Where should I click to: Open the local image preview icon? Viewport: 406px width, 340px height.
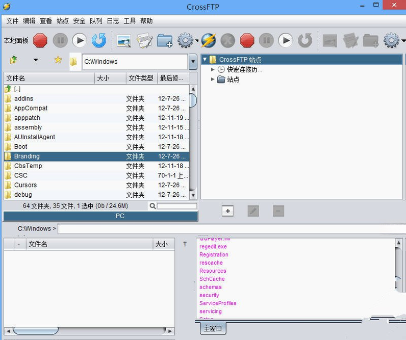click(x=124, y=41)
